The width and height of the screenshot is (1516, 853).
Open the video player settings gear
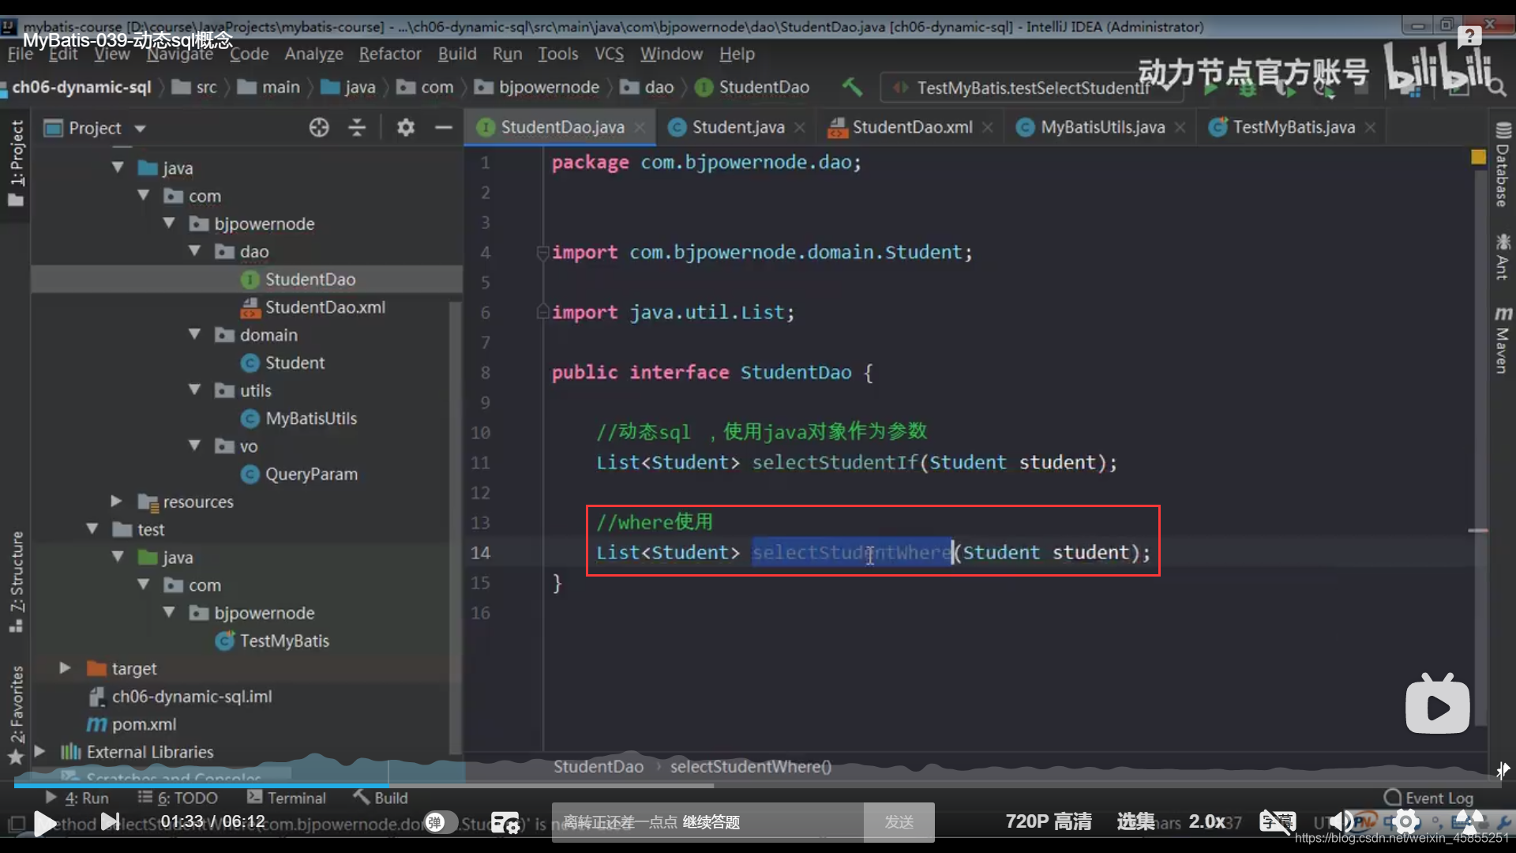coord(1406,822)
